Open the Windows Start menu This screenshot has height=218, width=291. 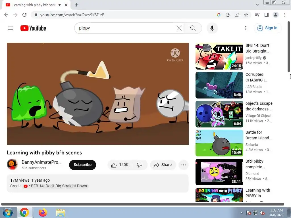7,212
